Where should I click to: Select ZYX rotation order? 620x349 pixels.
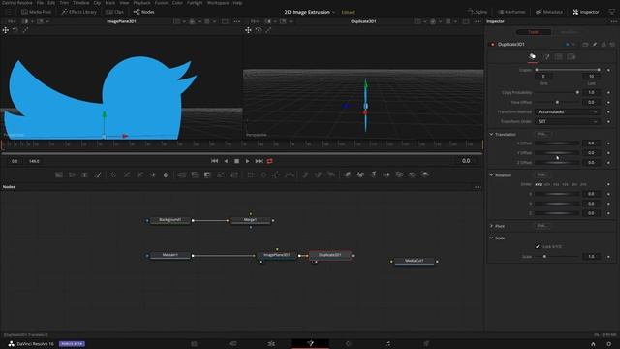click(583, 184)
